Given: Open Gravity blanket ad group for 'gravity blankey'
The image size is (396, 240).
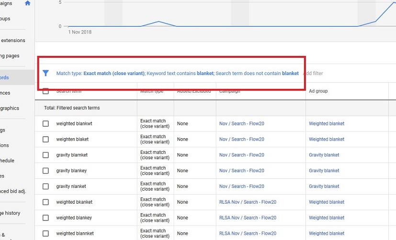Looking at the screenshot, I should click(x=324, y=171).
